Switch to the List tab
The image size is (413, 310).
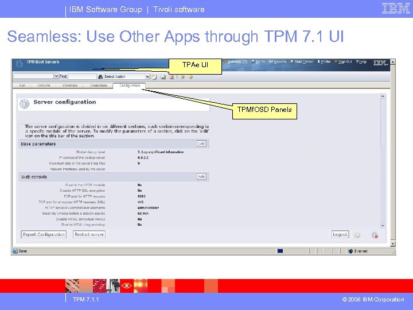[22, 86]
